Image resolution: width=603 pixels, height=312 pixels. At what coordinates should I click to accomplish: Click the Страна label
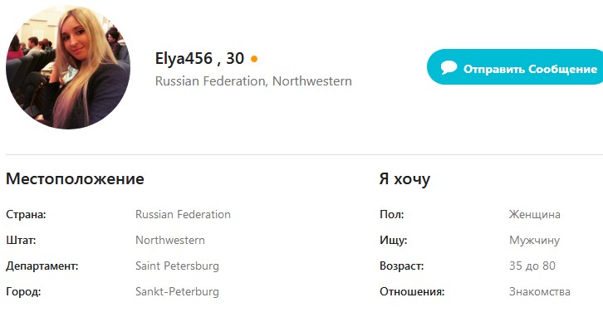[x=26, y=215]
